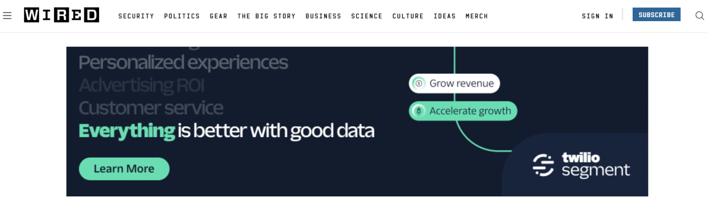Go to the Ideas section
The width and height of the screenshot is (707, 204).
445,16
